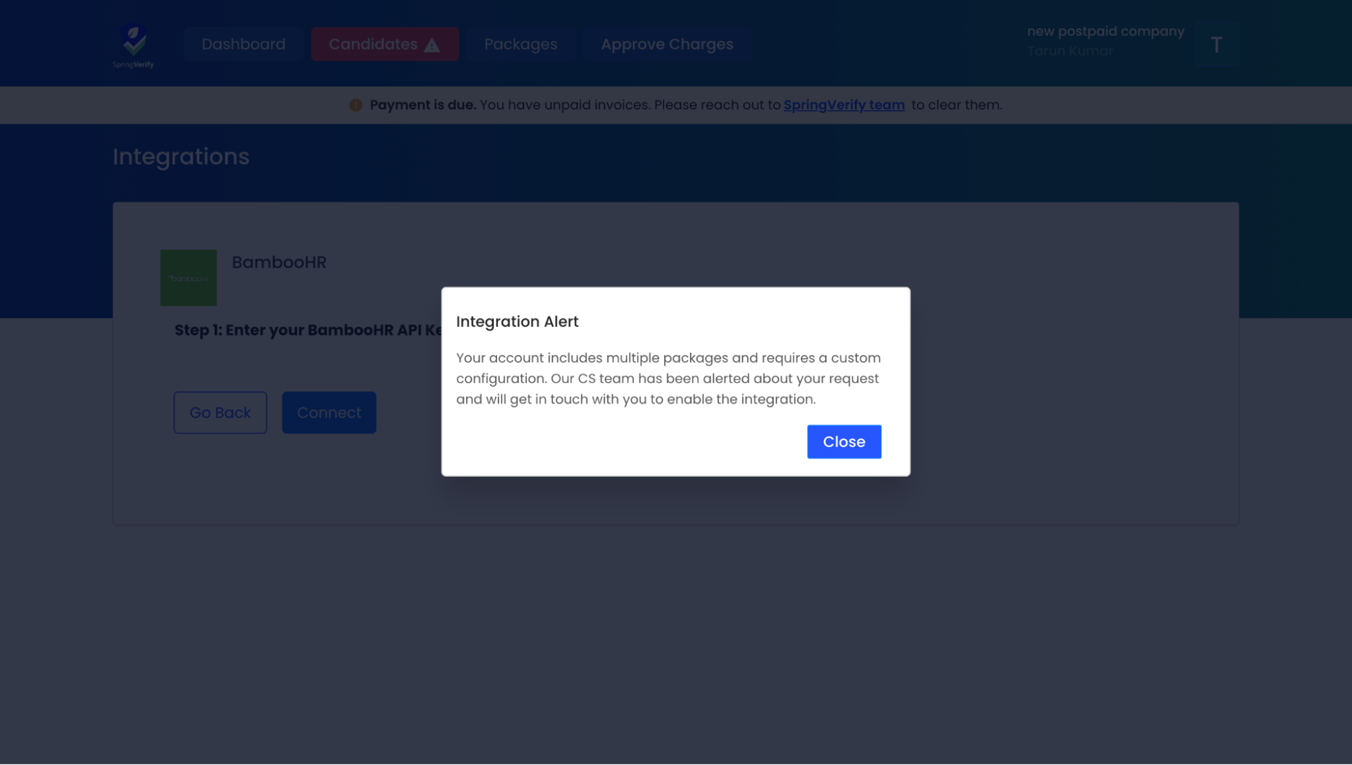The width and height of the screenshot is (1352, 765).
Task: Click the warning triangle on Candidates
Action: click(432, 45)
